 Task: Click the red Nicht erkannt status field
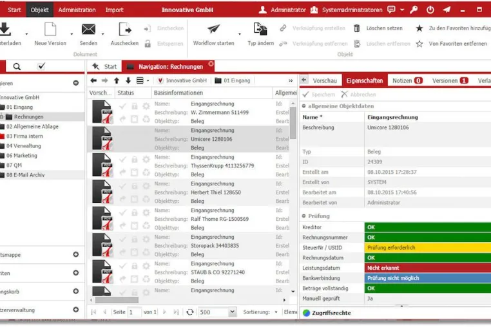click(428, 268)
